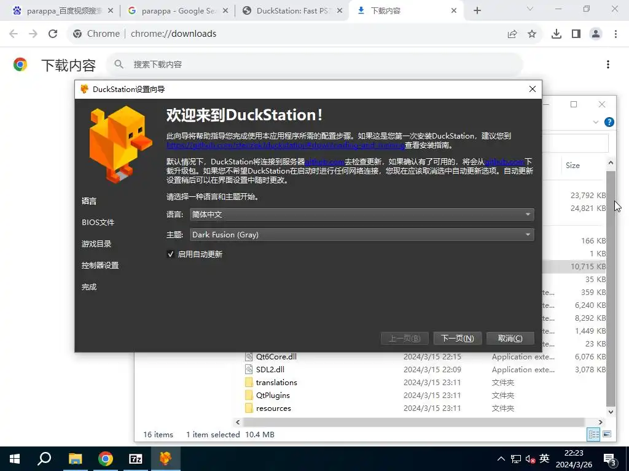
Task: Open the network tray icon
Action: click(x=516, y=459)
